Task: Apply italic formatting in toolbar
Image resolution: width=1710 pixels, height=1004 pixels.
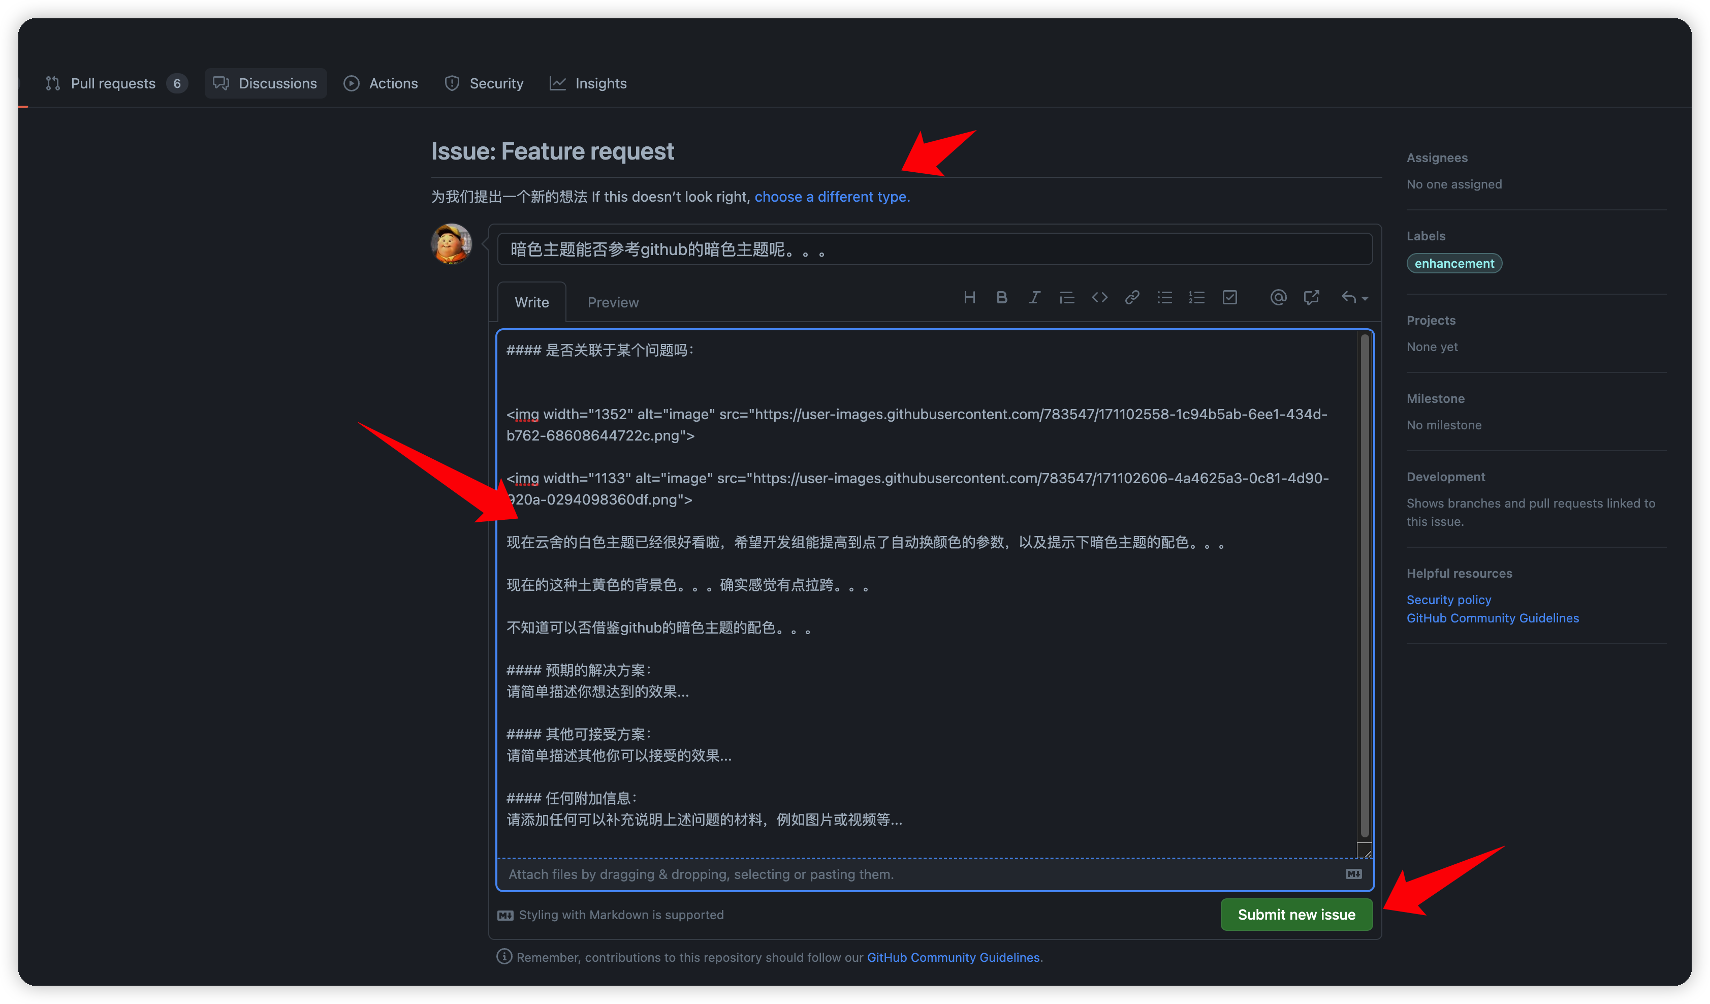Action: click(x=1034, y=297)
